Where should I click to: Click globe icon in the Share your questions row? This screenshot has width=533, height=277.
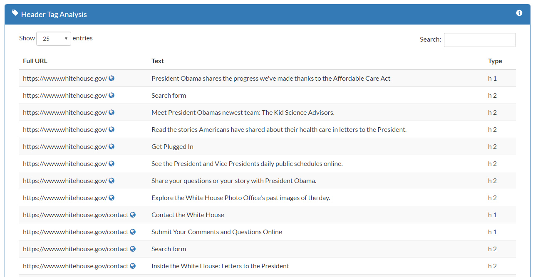(112, 181)
